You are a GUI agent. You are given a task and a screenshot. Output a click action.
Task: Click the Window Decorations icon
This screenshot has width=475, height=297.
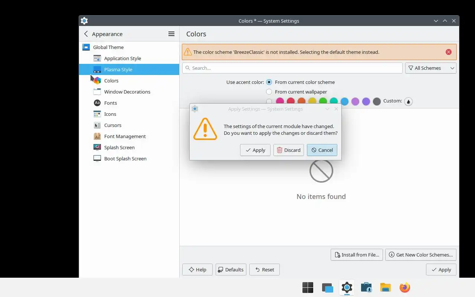[97, 92]
